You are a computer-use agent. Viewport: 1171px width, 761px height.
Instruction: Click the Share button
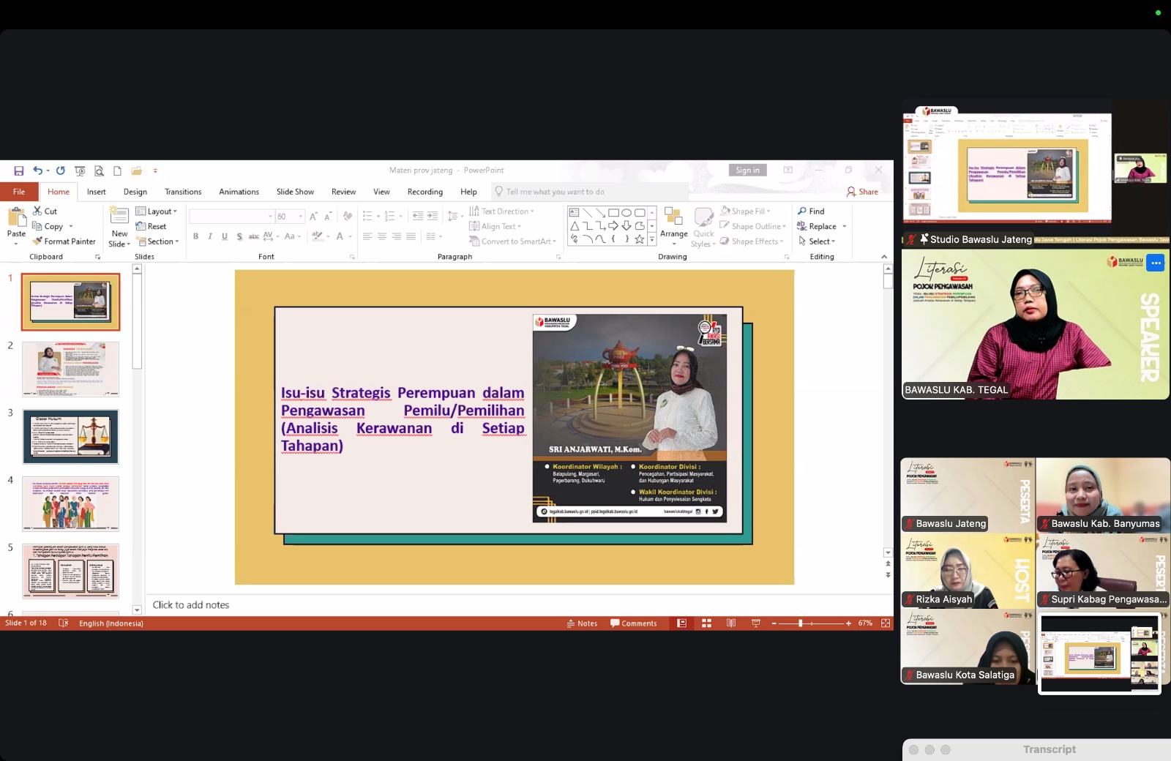tap(862, 192)
